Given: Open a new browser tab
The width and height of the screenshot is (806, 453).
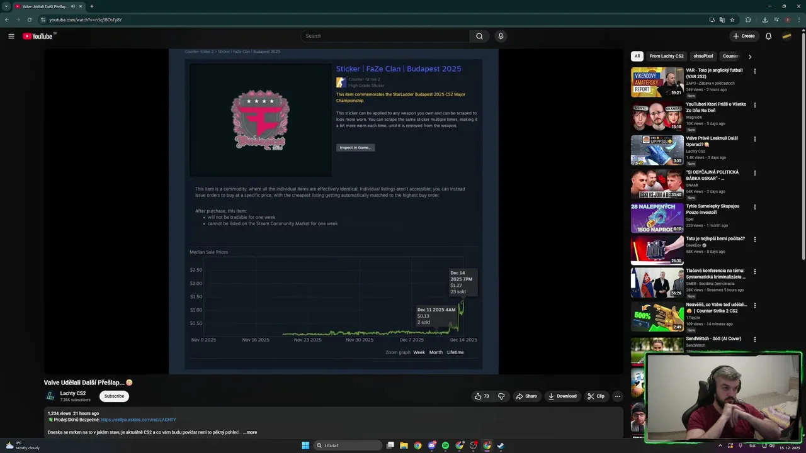Looking at the screenshot, I should [x=91, y=6].
